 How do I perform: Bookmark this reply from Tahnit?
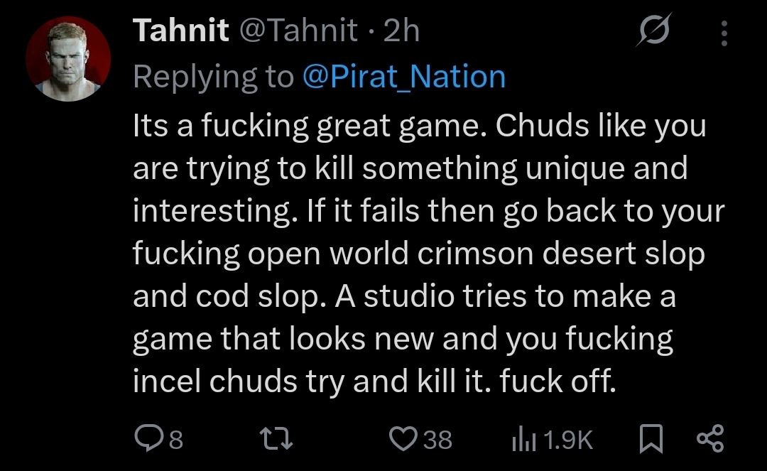pyautogui.click(x=651, y=438)
